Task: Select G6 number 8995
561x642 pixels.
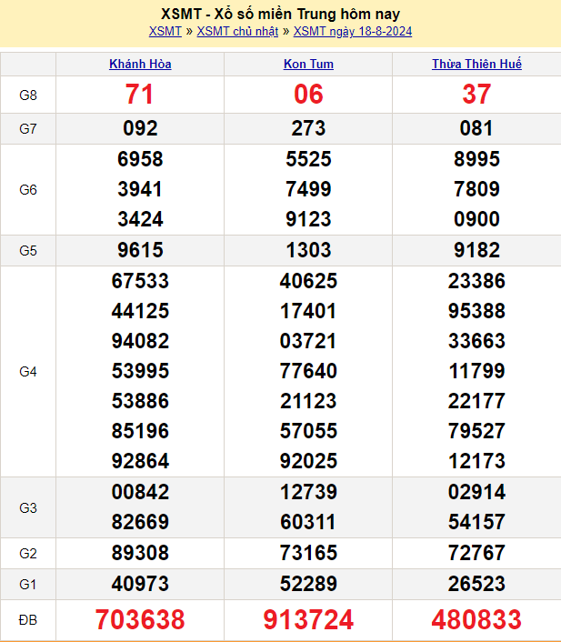Action: [x=476, y=159]
